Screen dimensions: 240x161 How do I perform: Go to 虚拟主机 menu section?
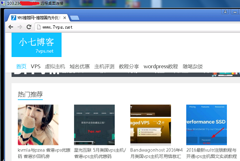[55, 67]
